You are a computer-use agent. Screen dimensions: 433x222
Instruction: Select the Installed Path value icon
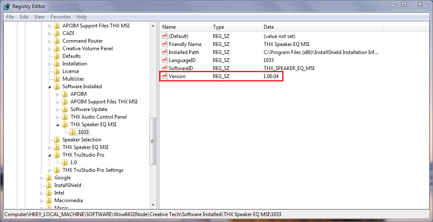click(x=165, y=52)
